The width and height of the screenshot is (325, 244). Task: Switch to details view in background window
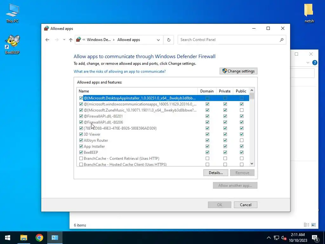(307, 225)
